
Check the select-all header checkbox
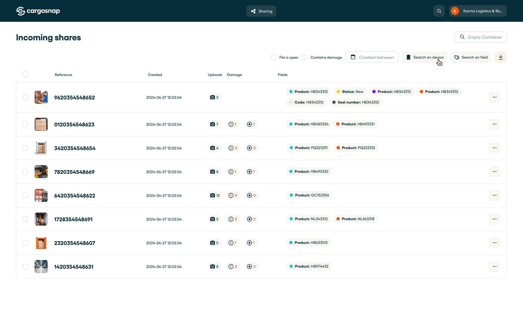pos(25,74)
